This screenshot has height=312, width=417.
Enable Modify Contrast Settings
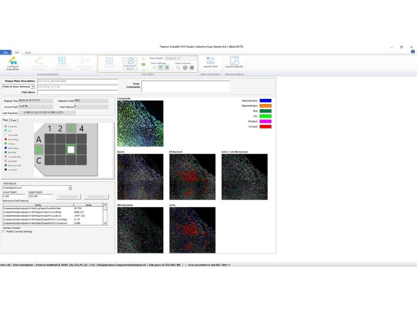pos(4,232)
